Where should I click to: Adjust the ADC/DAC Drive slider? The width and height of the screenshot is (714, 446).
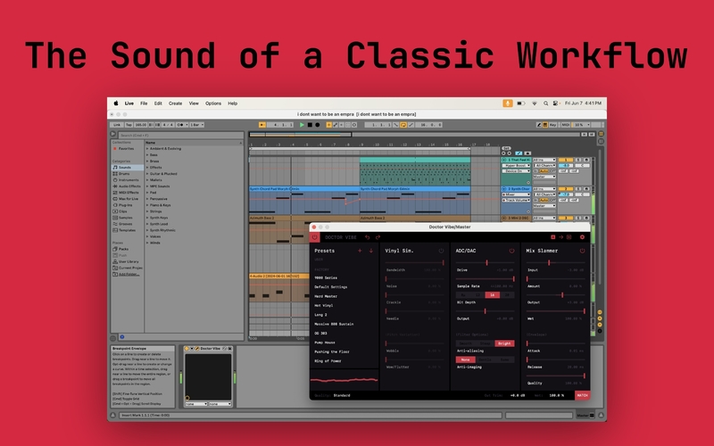485,262
